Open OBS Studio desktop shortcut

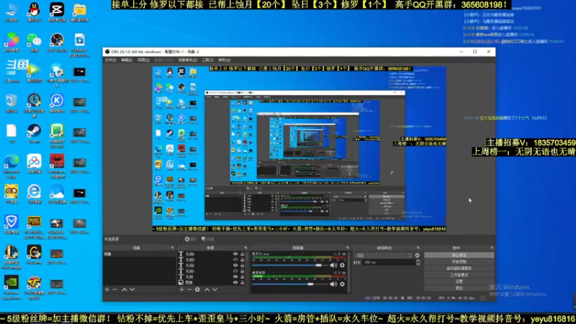pos(57,42)
